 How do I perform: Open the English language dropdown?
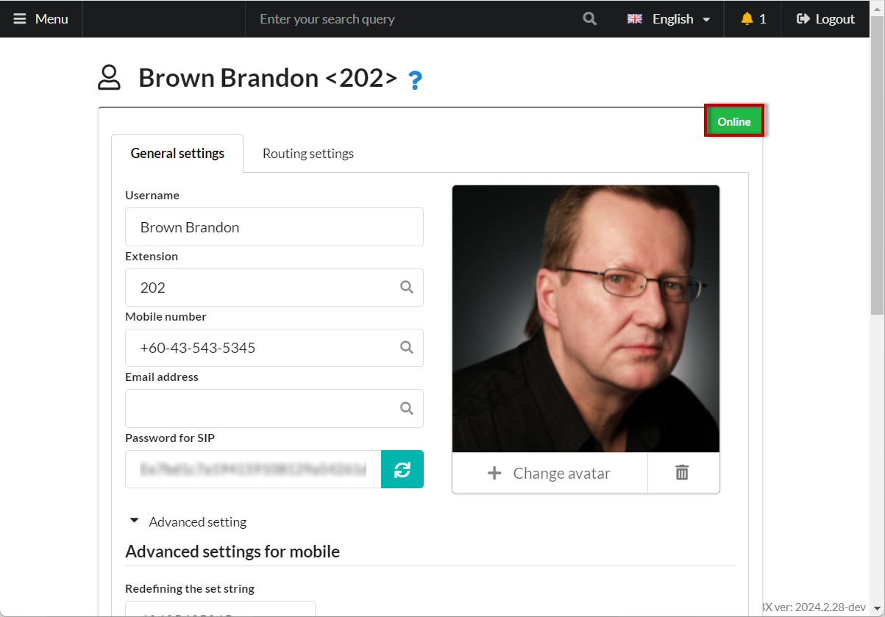[669, 19]
